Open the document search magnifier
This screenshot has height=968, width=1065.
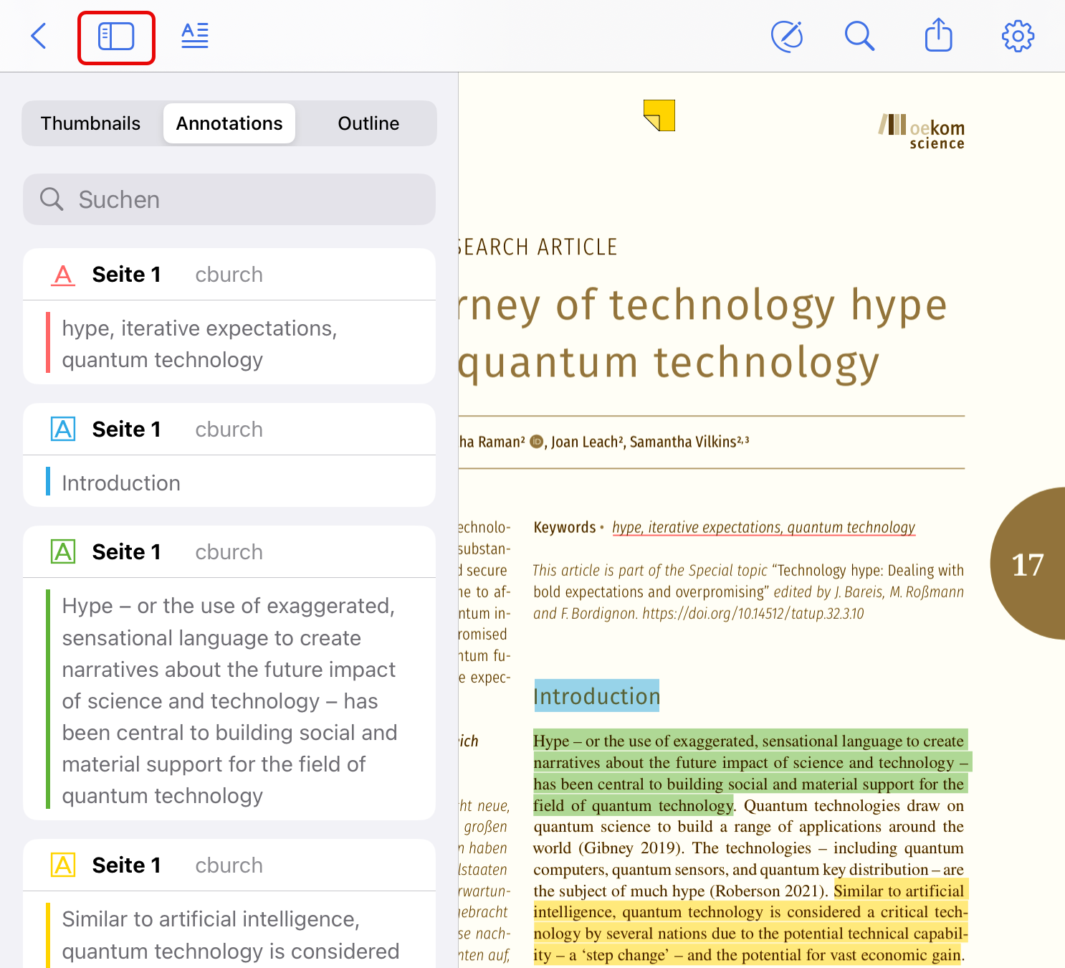click(x=859, y=36)
